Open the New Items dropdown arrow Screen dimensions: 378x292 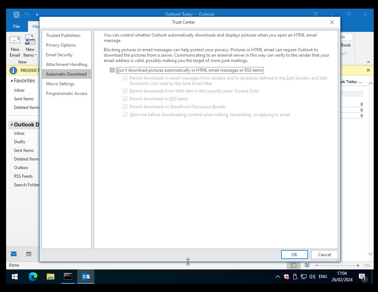(36, 55)
